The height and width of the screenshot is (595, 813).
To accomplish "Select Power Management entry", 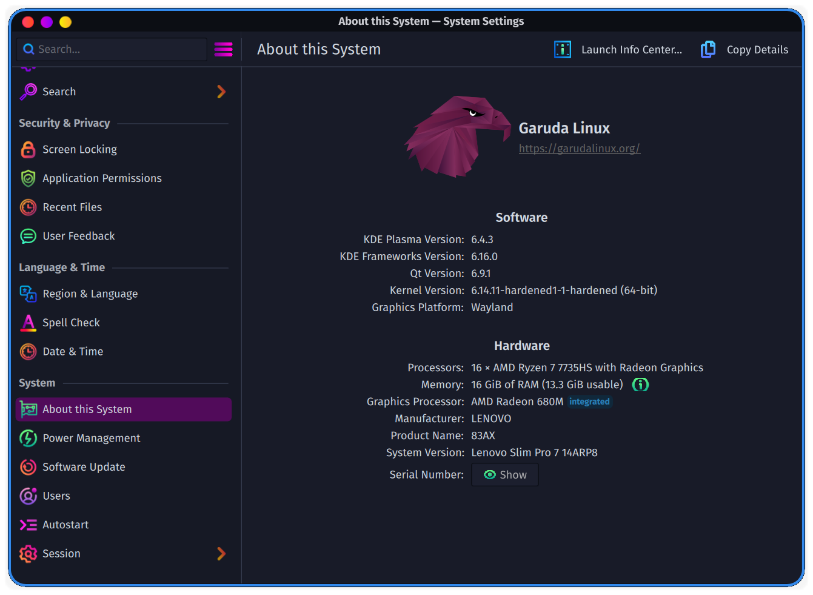I will pos(124,438).
